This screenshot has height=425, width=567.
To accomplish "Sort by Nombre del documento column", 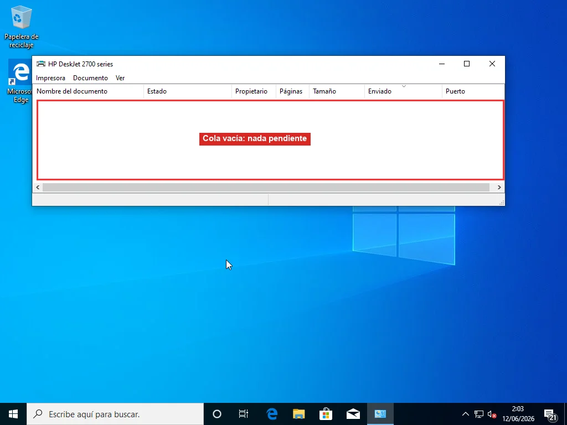I will [88, 91].
